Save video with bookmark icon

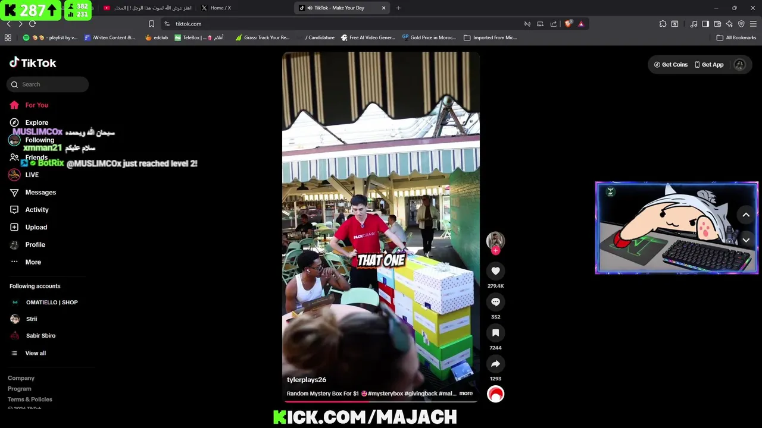(495, 333)
